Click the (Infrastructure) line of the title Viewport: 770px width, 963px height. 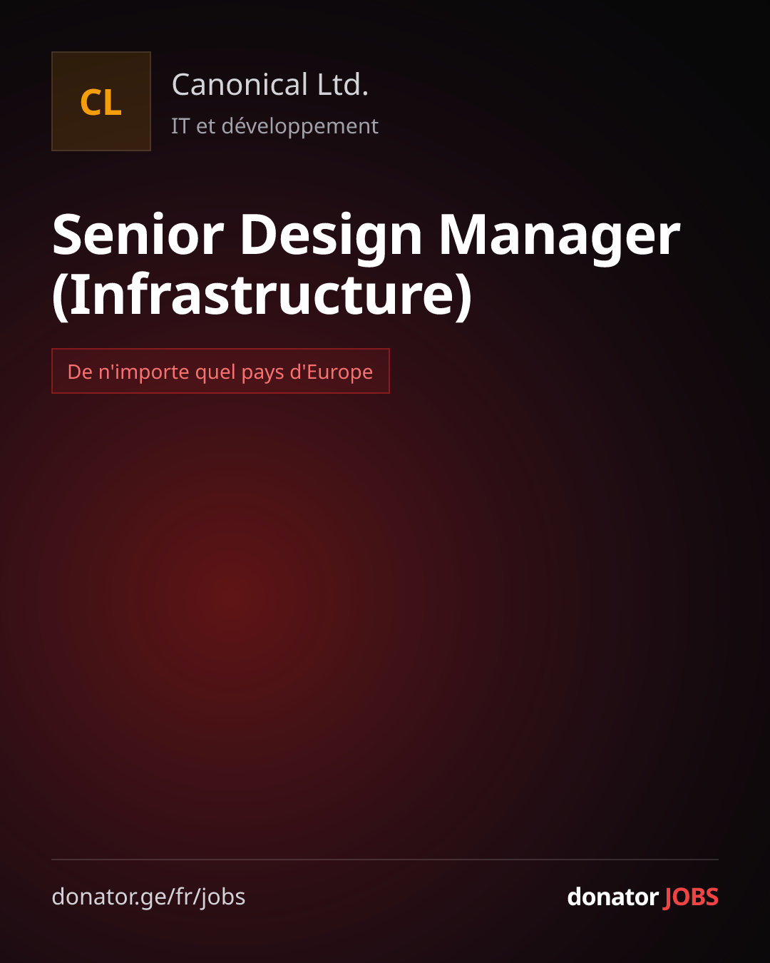[262, 295]
